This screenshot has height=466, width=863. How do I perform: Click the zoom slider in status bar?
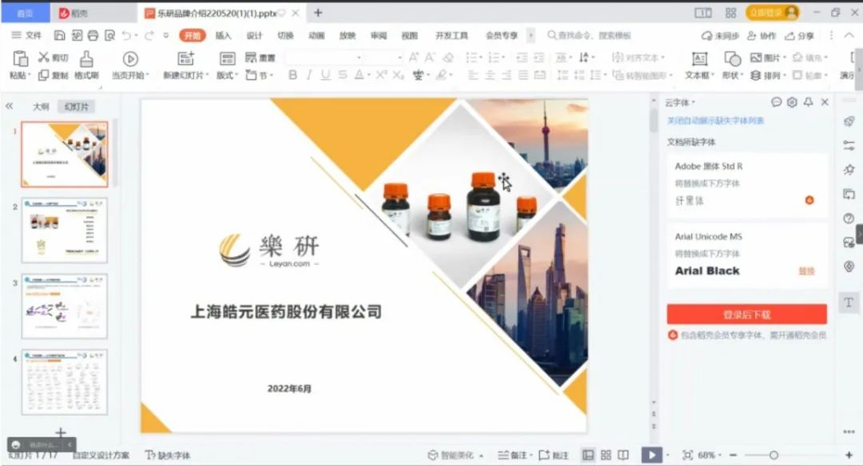[773, 455]
